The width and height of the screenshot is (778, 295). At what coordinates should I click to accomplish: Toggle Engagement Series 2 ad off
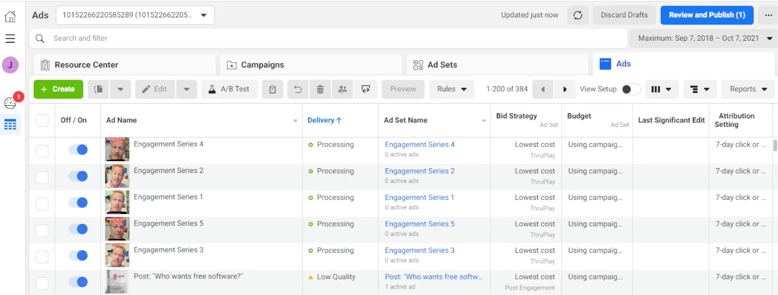78,176
